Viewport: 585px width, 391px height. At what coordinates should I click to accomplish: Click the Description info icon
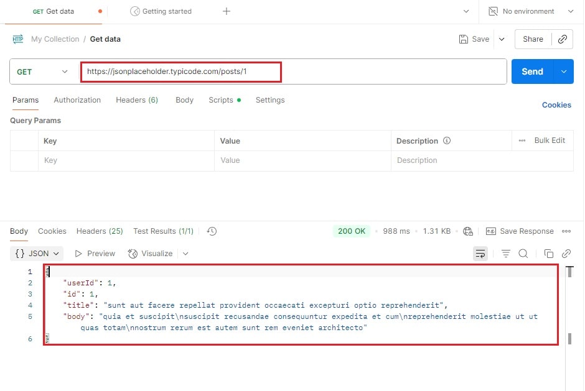coord(447,141)
